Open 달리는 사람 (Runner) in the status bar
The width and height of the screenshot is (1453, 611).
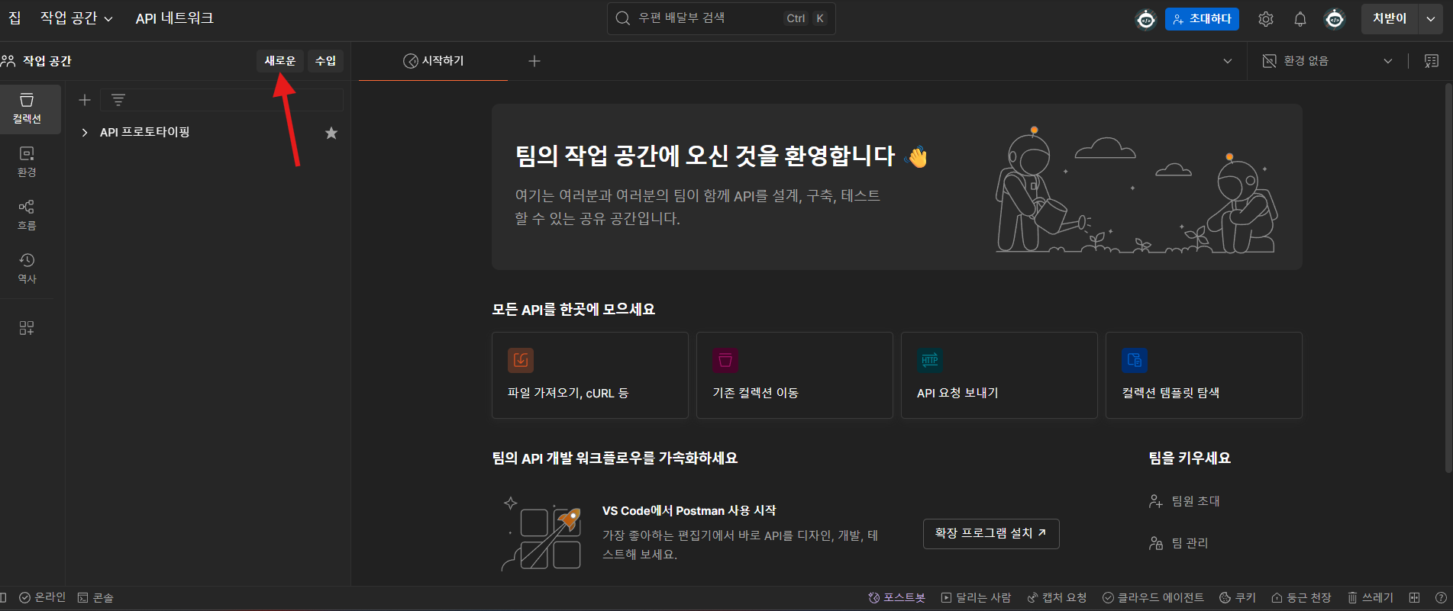[977, 598]
